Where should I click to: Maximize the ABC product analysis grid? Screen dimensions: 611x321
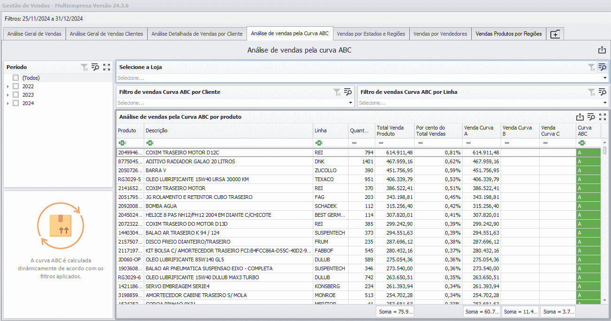tap(603, 117)
